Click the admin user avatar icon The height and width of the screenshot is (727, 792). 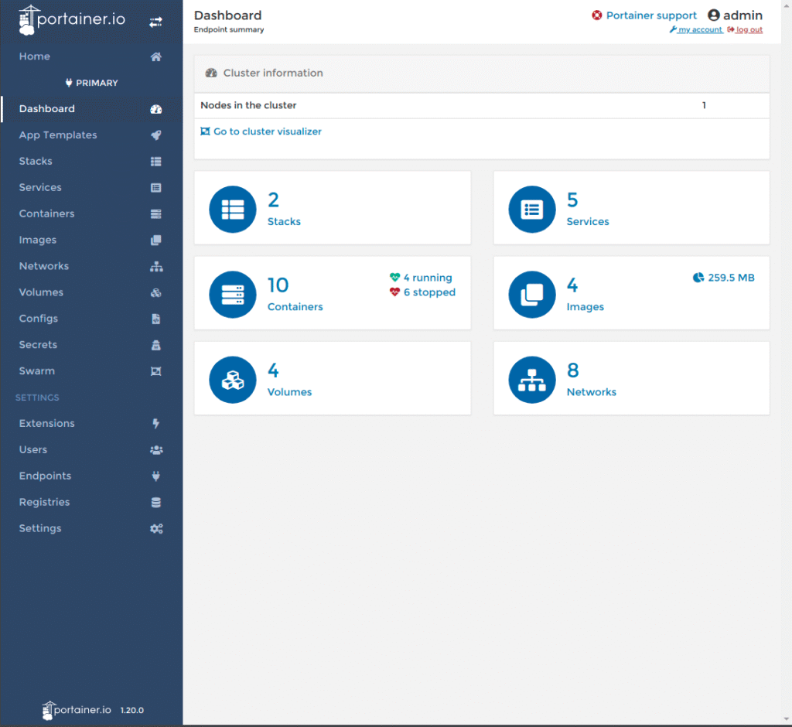coord(713,15)
